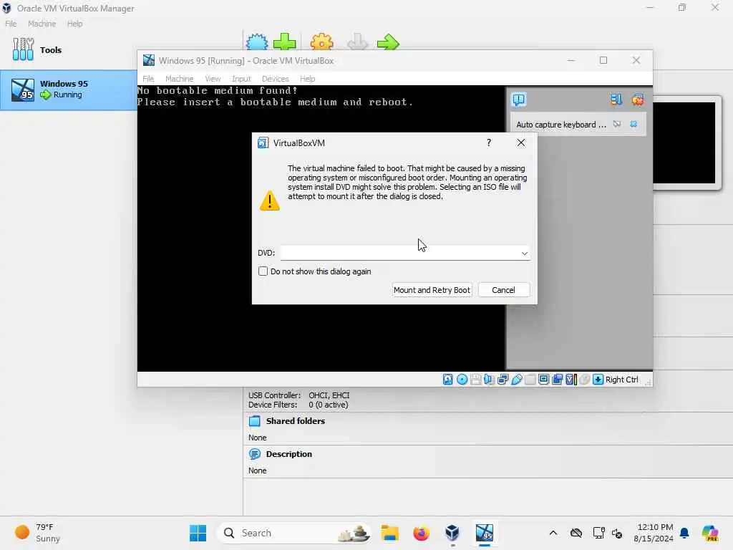Viewport: 733px width, 550px height.
Task: Click the USB devices indicator in status bar
Action: (517, 380)
